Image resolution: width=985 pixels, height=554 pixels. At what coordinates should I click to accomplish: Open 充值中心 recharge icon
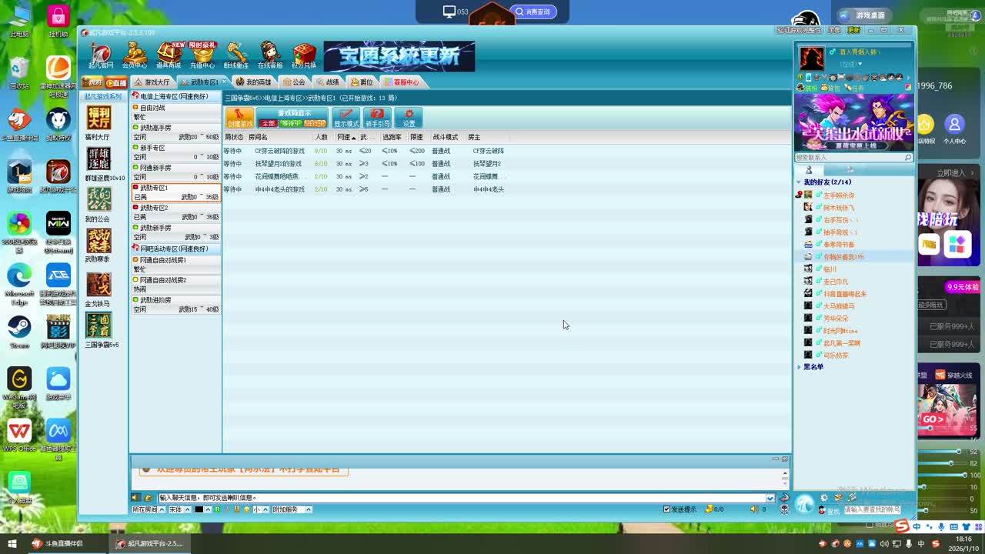pos(202,55)
